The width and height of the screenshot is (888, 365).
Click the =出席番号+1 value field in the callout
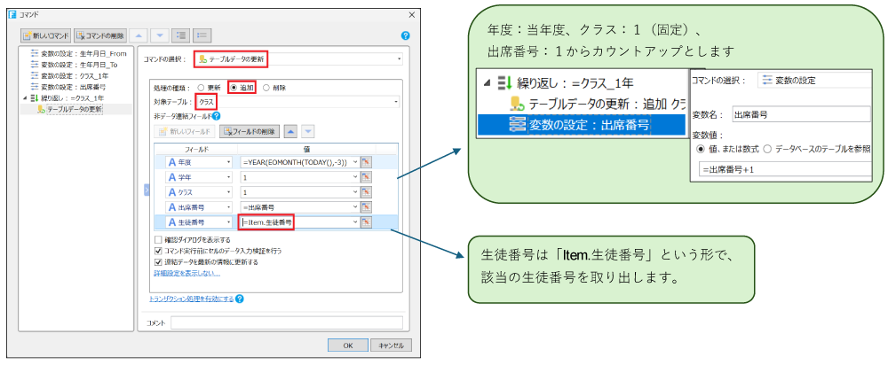click(x=784, y=170)
